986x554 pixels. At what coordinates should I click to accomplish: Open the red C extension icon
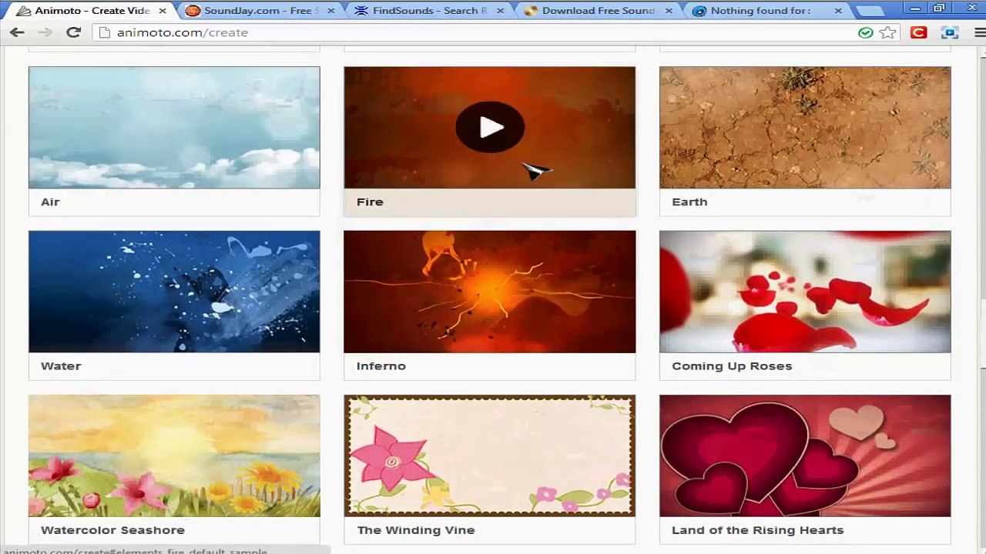(x=918, y=32)
